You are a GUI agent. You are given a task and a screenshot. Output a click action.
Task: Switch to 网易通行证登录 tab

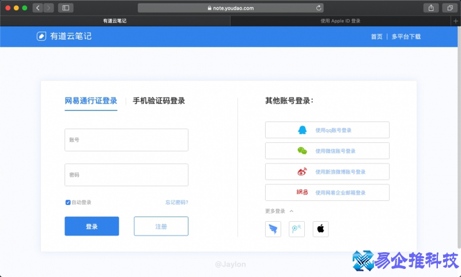point(91,101)
